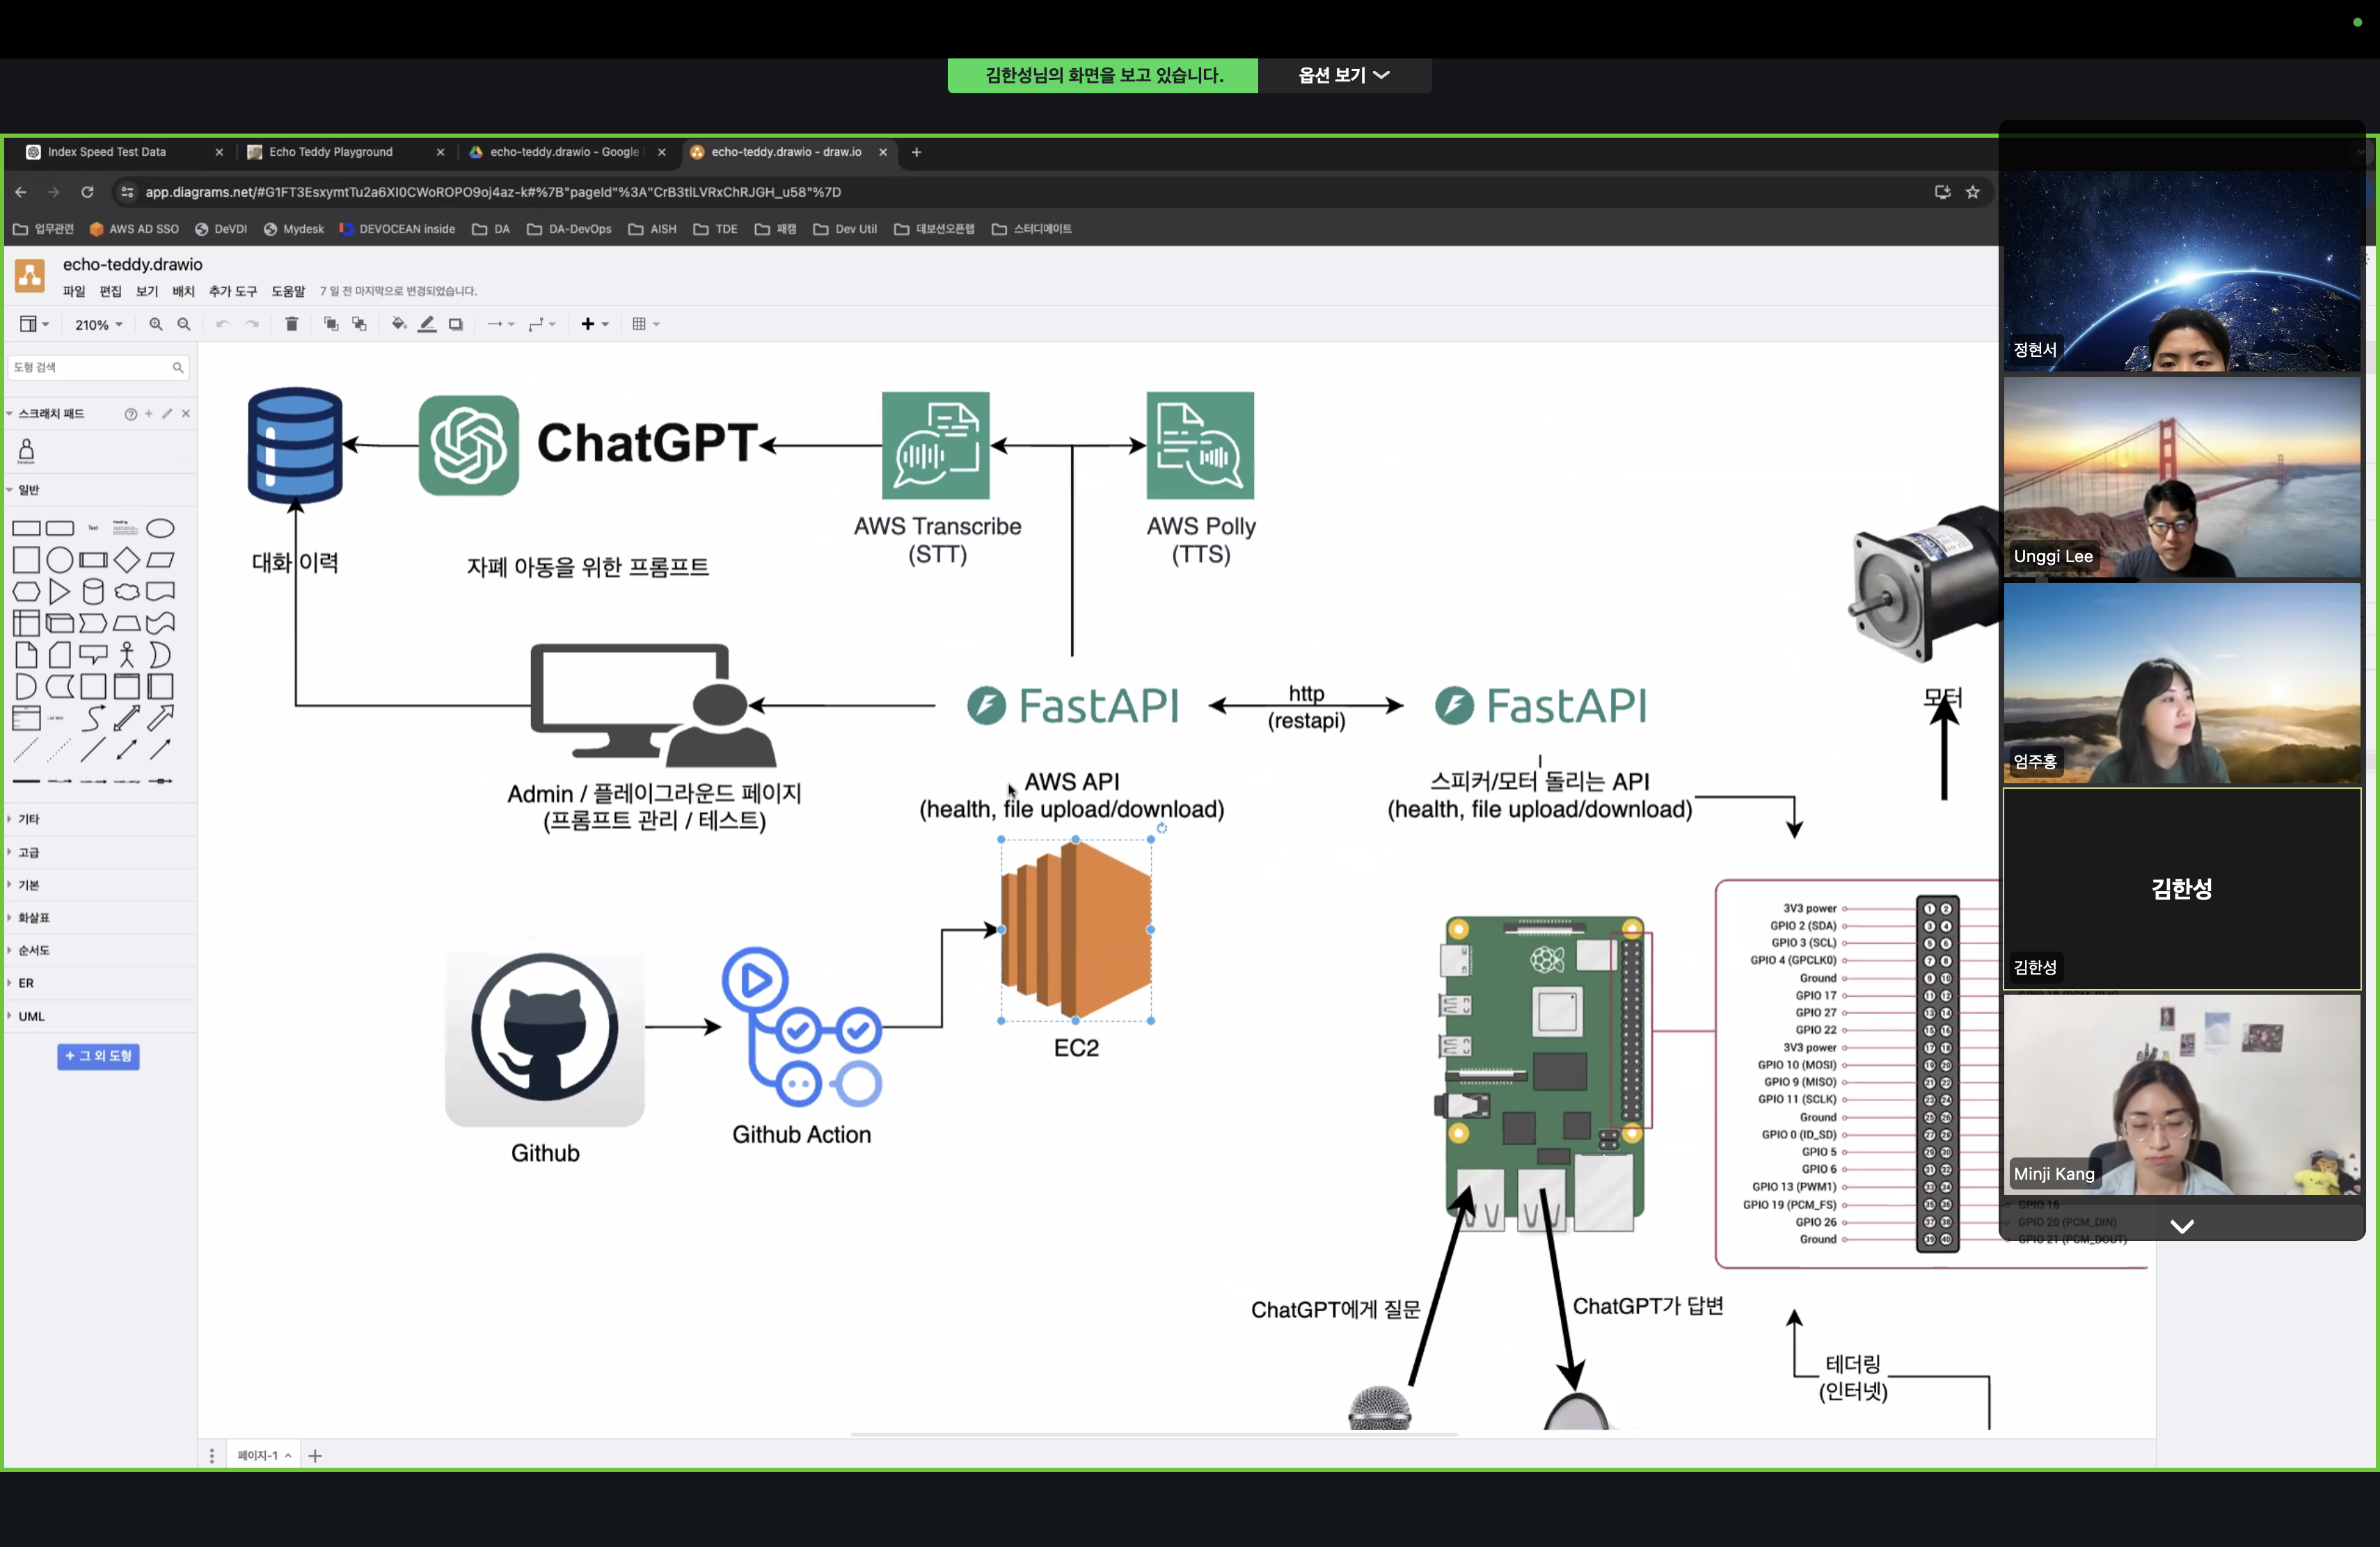Select the triangle shape in 일반 palette
The width and height of the screenshot is (2380, 1547).
pyautogui.click(x=60, y=592)
